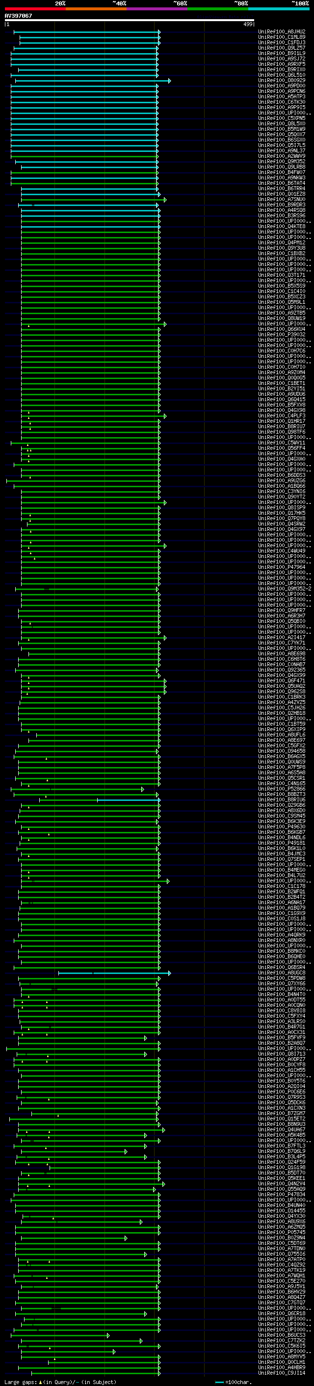Select hit label UniRef100_B5X5S9
Image resolution: width=314 pixels, height=1386 pixels.
pyautogui.click(x=282, y=286)
